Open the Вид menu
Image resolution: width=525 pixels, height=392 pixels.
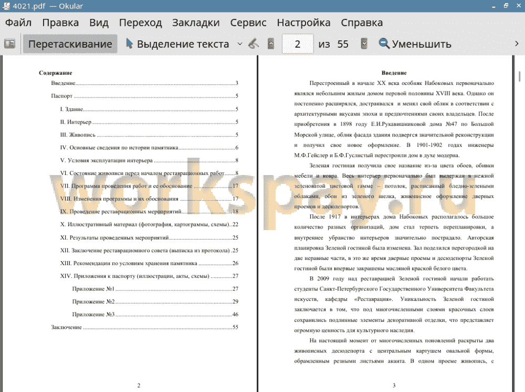[99, 23]
